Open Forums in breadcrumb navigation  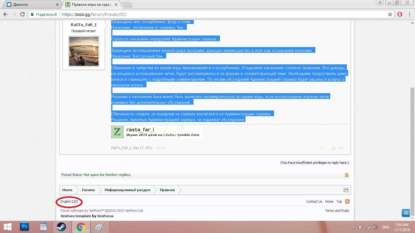88,190
